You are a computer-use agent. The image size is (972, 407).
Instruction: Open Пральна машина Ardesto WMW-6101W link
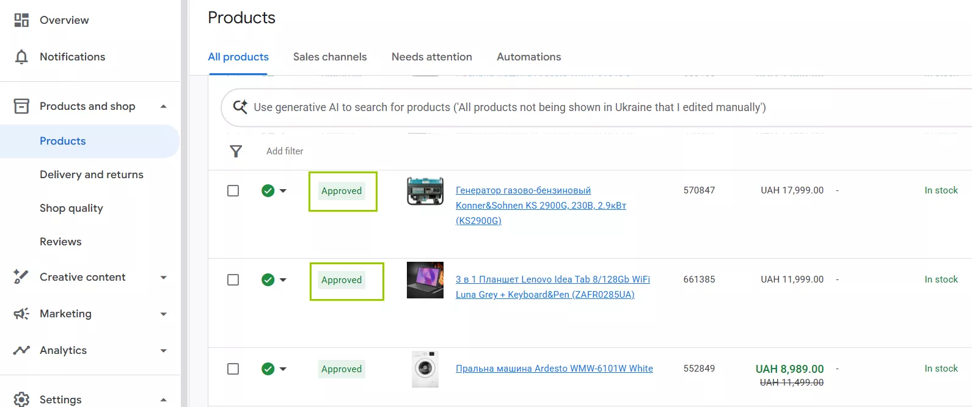pos(554,369)
